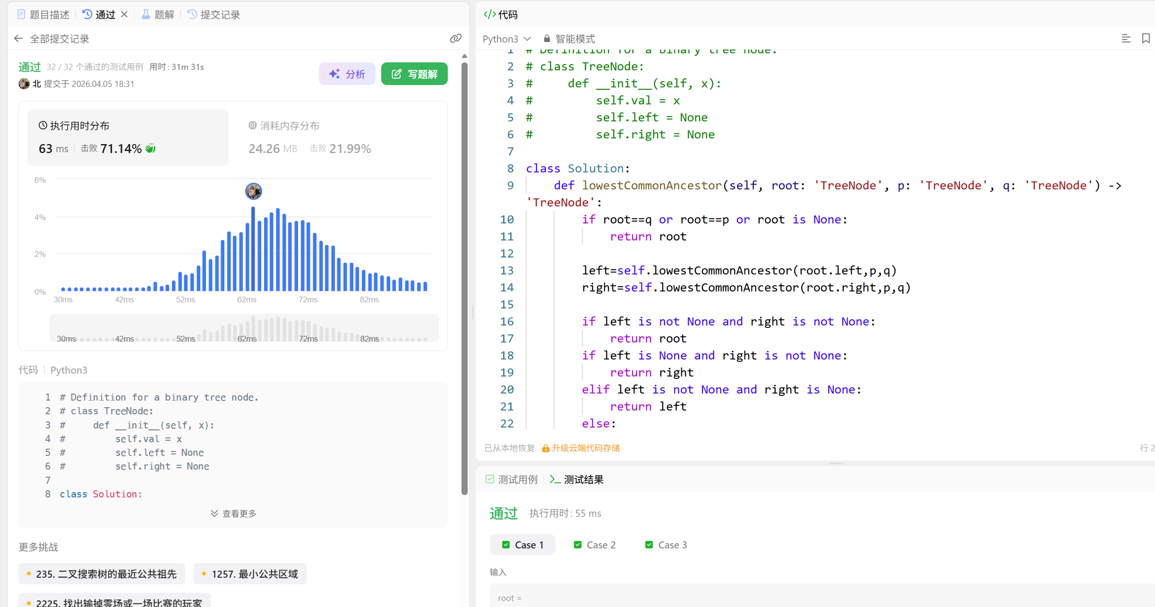
Task: Click the bookmark icon in code editor header
Action: point(1146,39)
